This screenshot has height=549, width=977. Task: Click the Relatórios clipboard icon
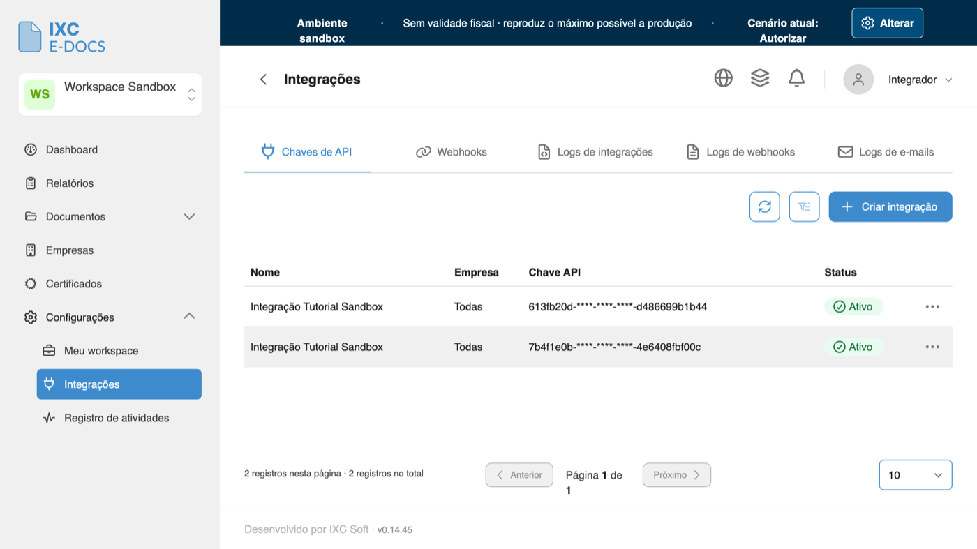[x=31, y=183]
